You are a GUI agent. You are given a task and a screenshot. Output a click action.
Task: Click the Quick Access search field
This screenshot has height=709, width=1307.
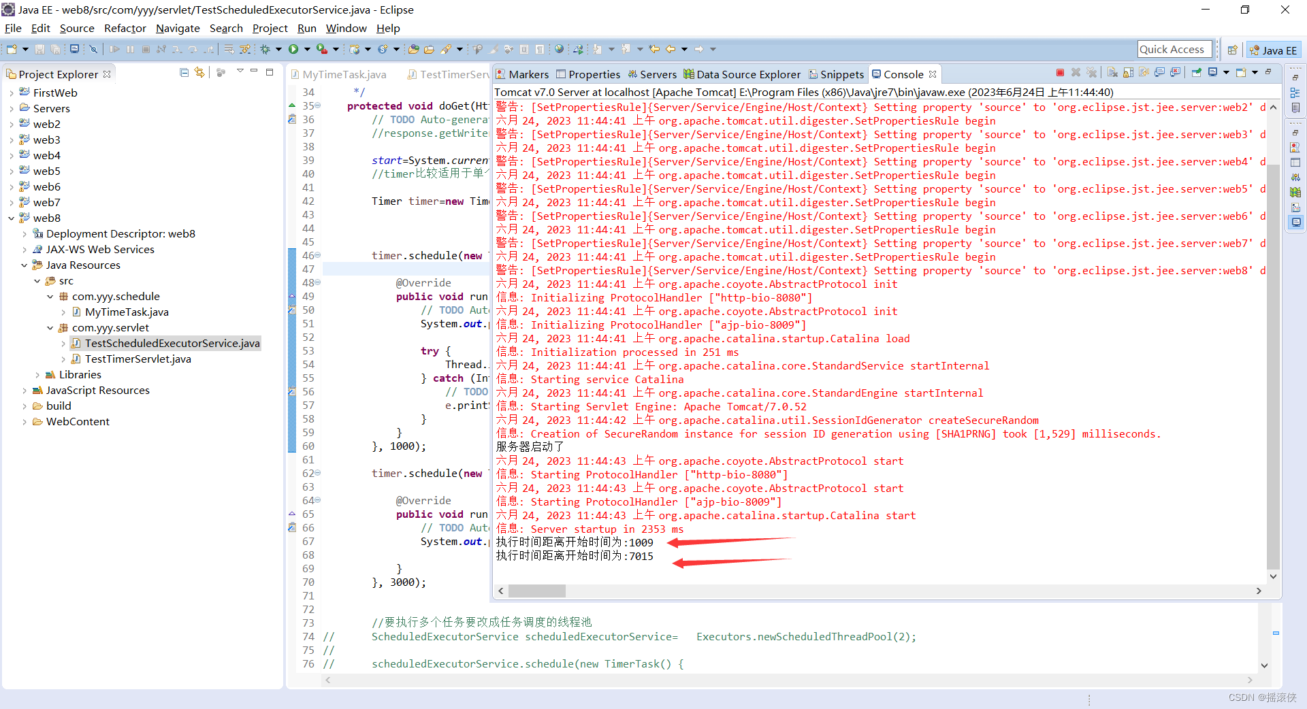(x=1175, y=49)
